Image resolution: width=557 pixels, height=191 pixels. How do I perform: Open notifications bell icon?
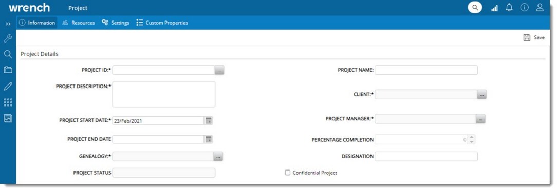point(509,8)
